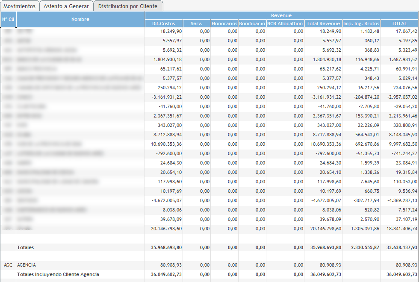
Task: Select the Serv. column header
Action: tap(197, 23)
